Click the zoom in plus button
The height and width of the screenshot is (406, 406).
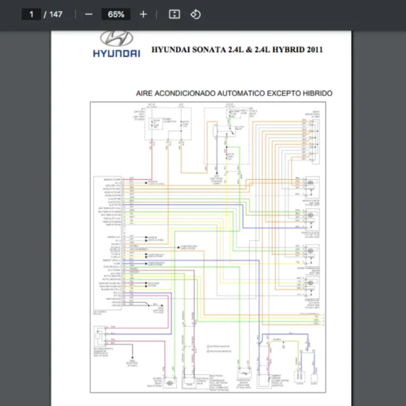coord(143,14)
